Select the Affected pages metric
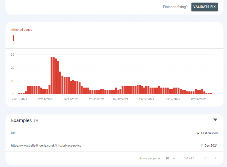This screenshot has height=167, width=227. (22, 35)
